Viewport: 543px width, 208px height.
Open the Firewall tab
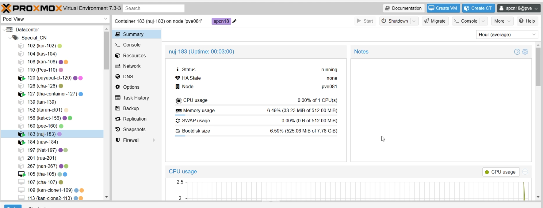136,140
